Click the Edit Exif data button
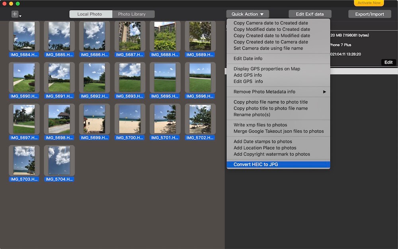The image size is (398, 249). 310,14
